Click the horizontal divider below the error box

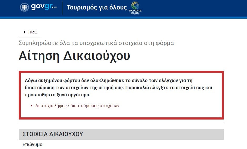[x=121, y=124]
